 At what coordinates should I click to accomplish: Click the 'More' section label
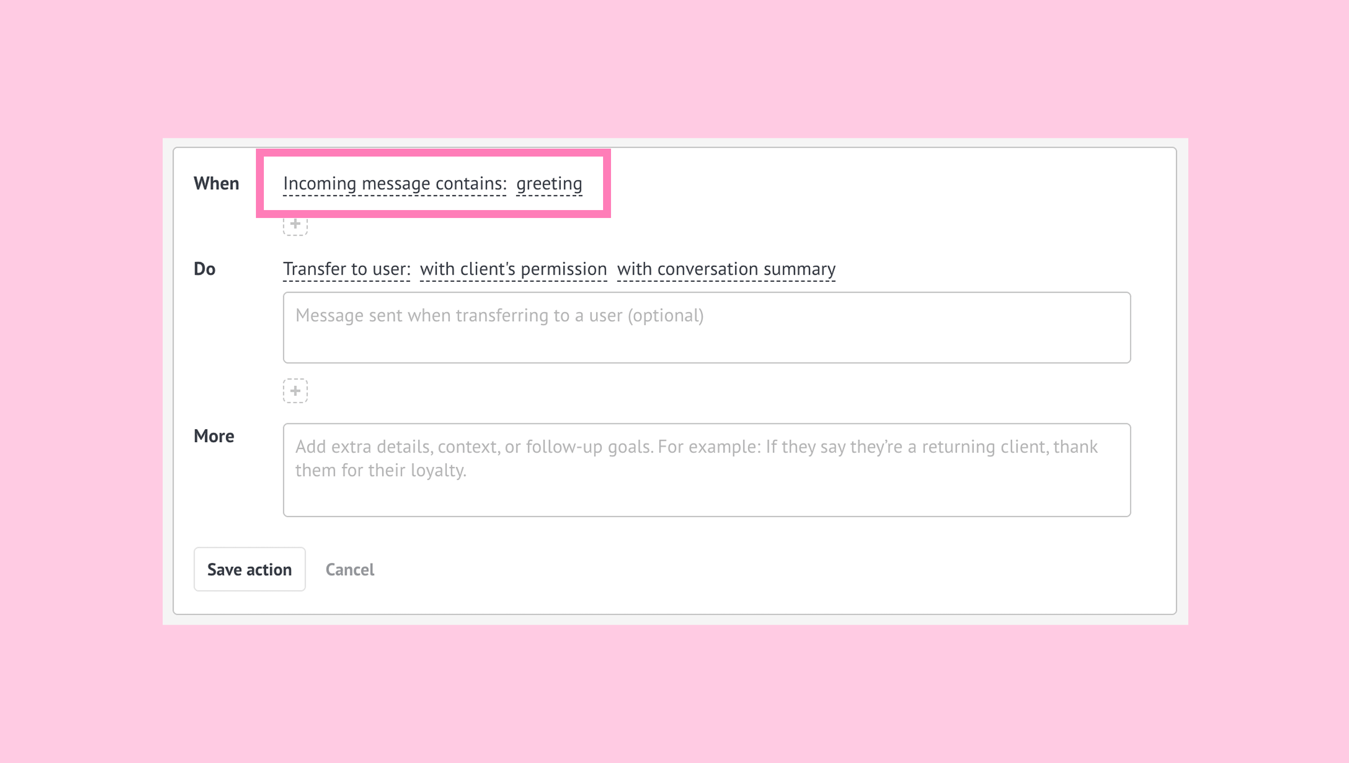(213, 436)
